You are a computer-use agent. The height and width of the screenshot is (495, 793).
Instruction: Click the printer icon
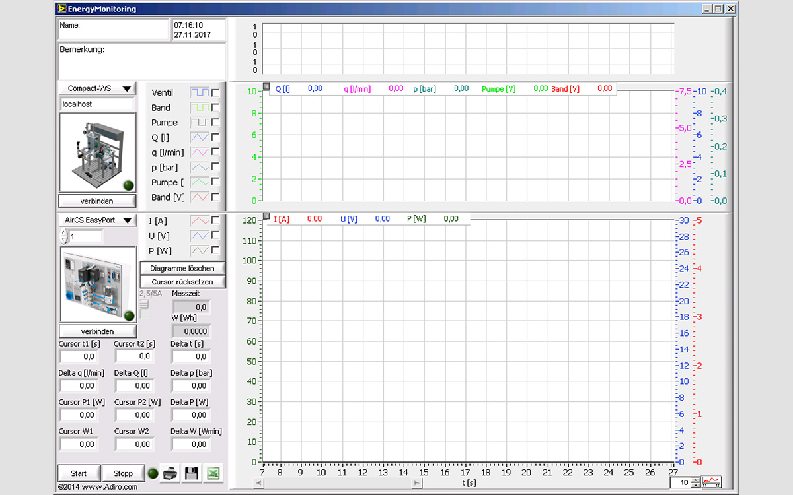[x=170, y=473]
